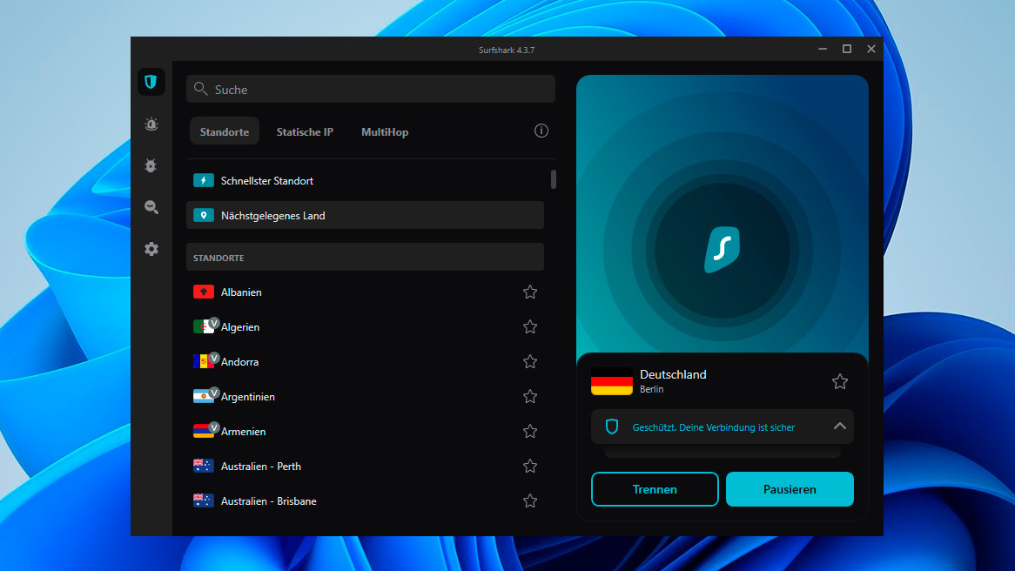Minimize the Surfshark window
Screen dimensions: 1015x571
point(822,50)
